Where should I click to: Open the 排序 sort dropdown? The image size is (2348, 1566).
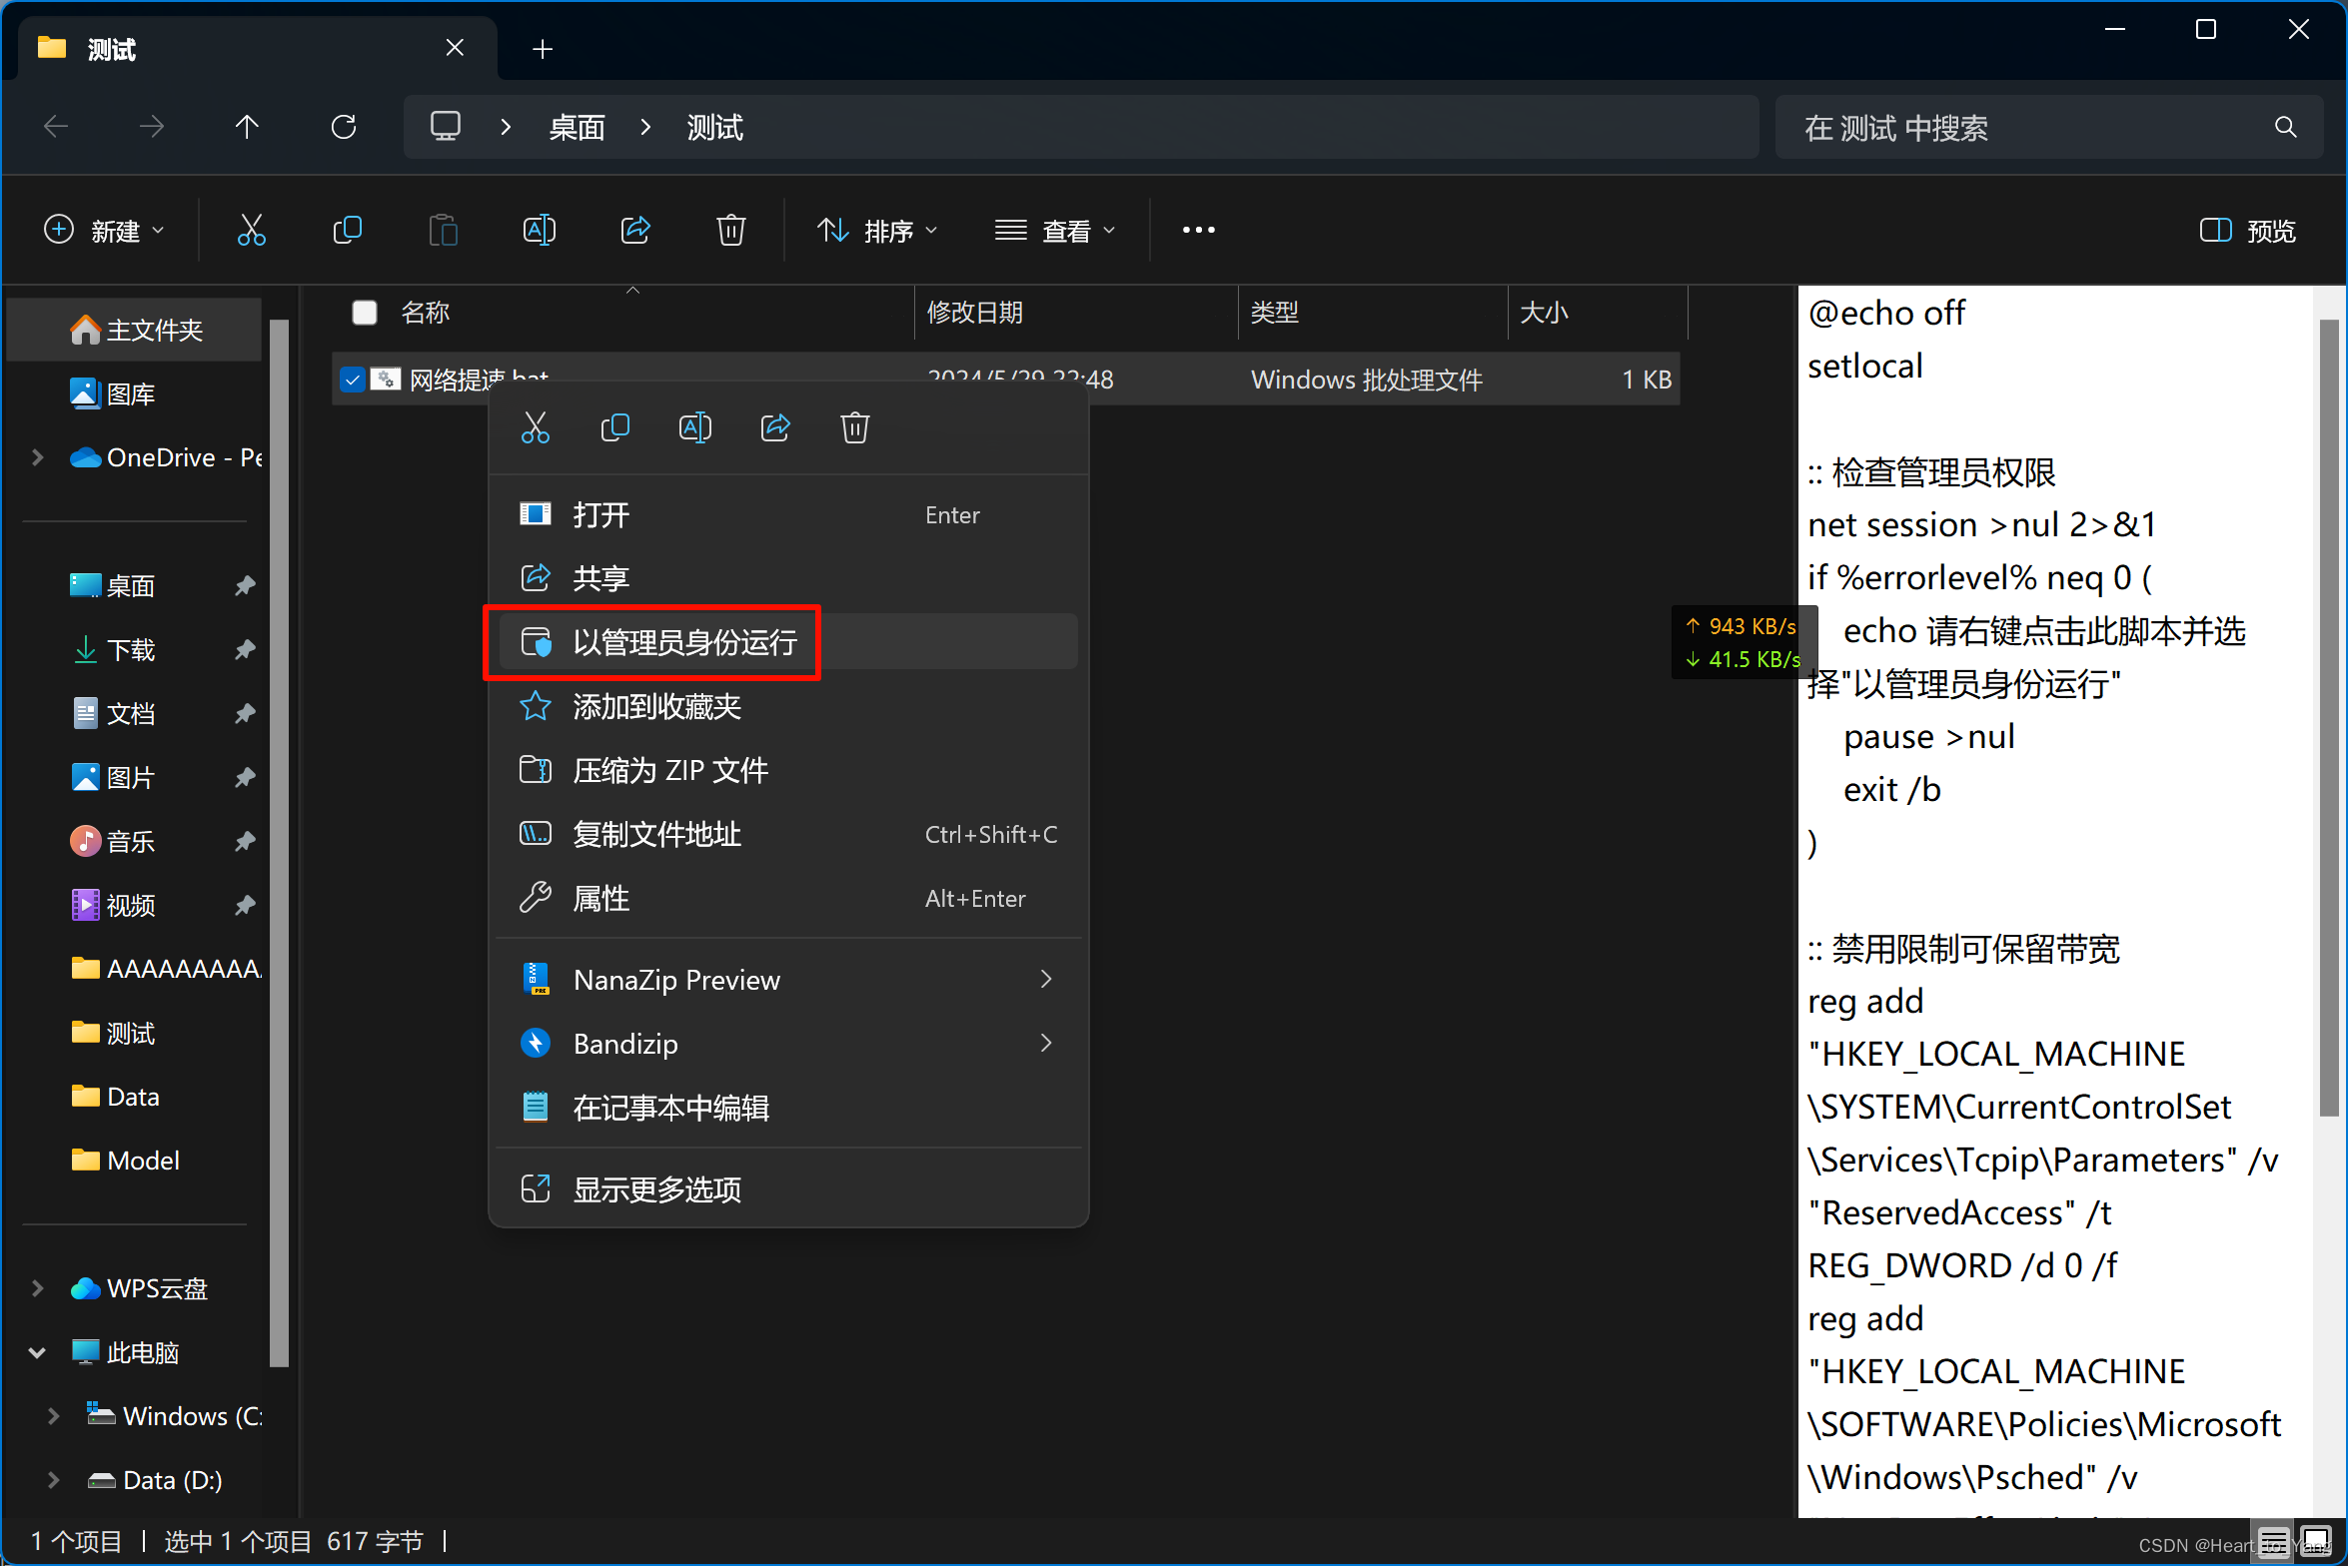click(878, 231)
